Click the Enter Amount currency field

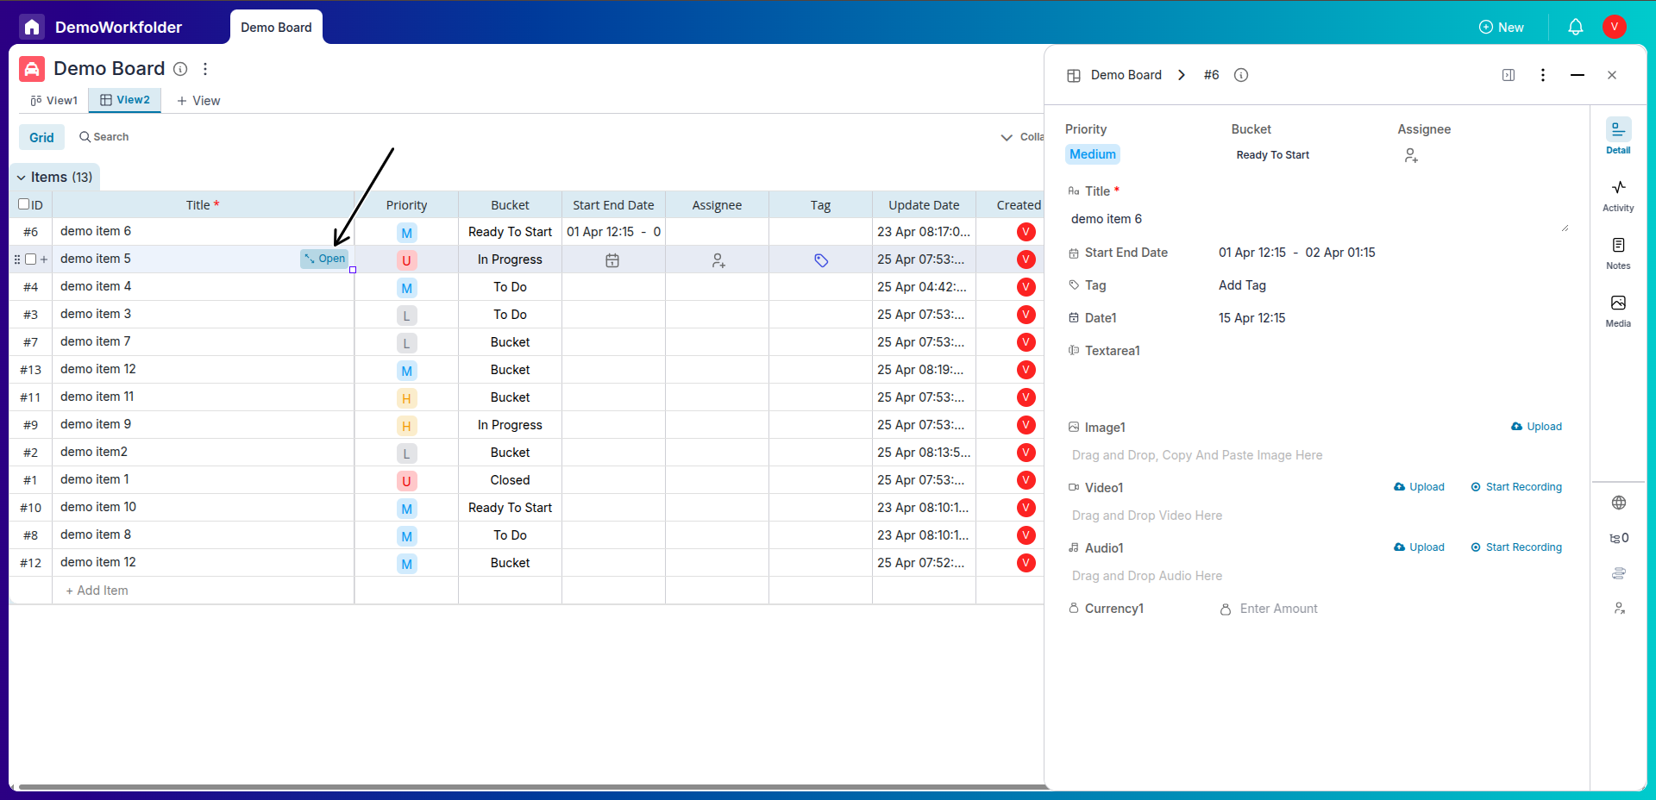1278,609
